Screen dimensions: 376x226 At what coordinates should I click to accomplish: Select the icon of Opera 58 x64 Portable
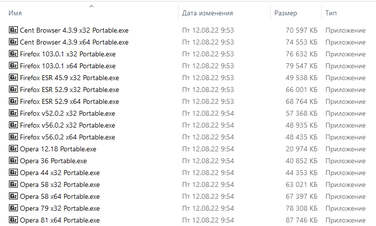[13, 196]
